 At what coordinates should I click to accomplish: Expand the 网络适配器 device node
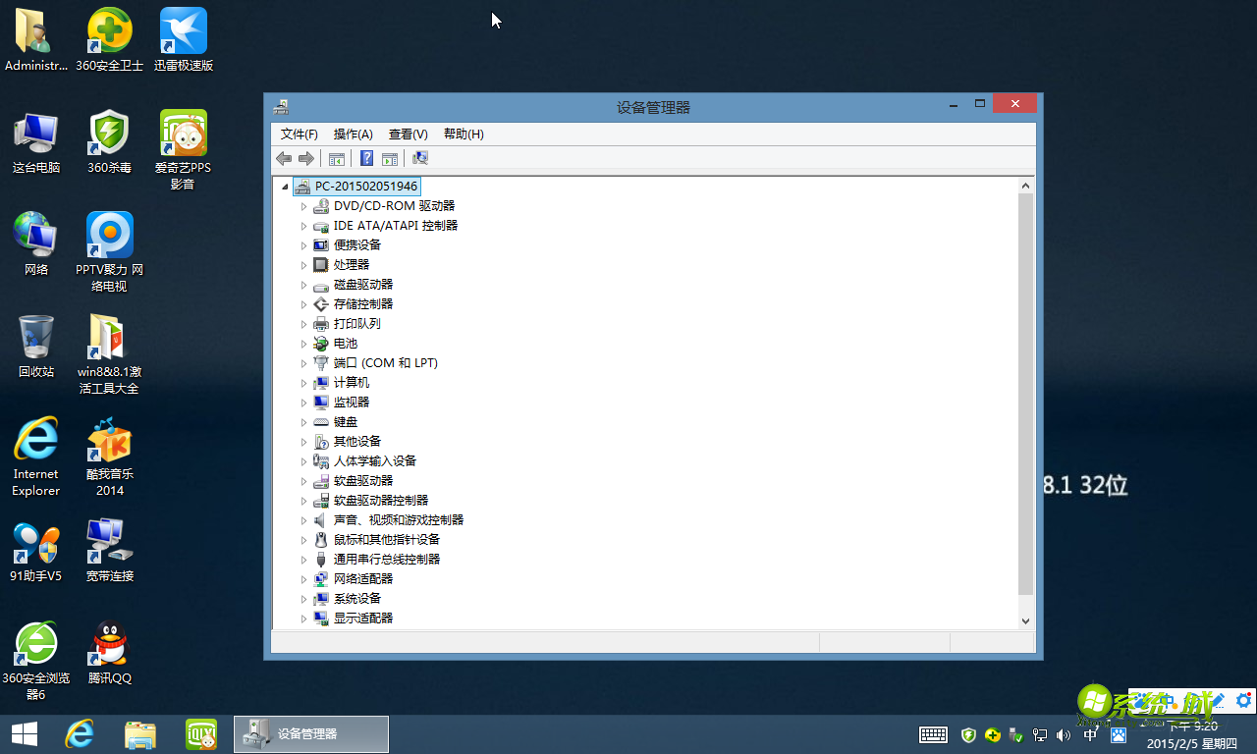(304, 578)
